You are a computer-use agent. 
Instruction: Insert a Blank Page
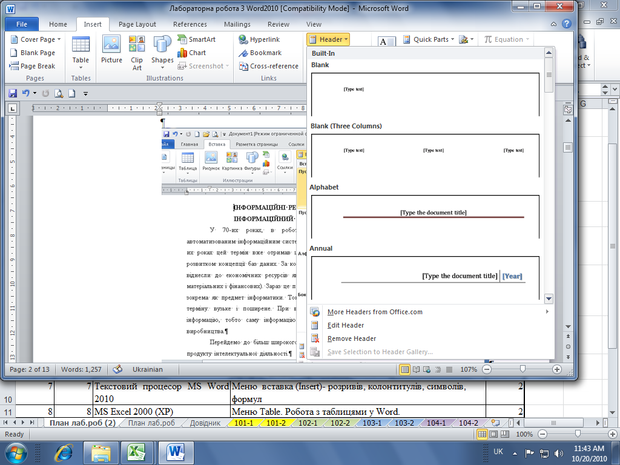point(33,53)
